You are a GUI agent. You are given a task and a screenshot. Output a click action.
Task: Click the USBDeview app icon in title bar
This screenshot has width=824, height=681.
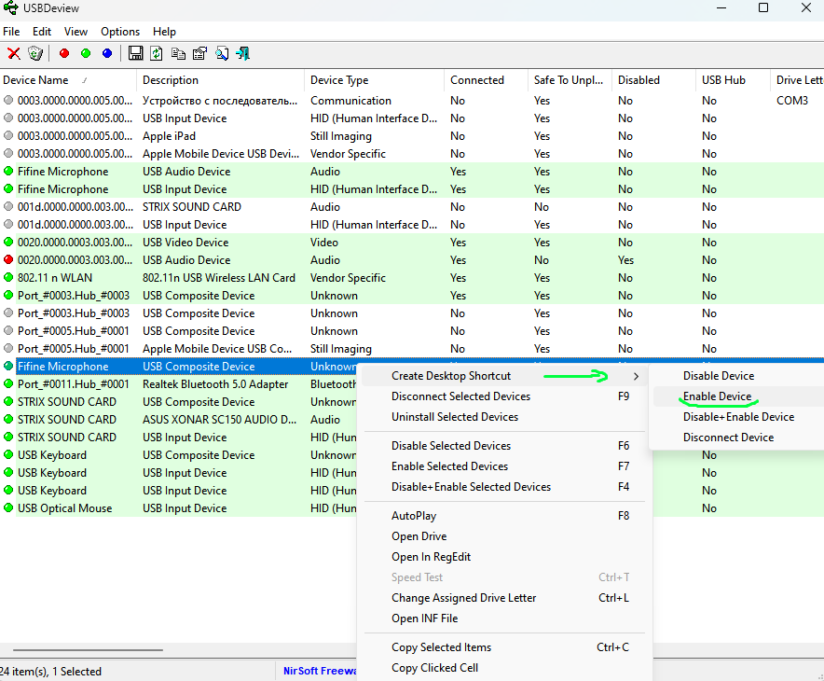tap(10, 7)
